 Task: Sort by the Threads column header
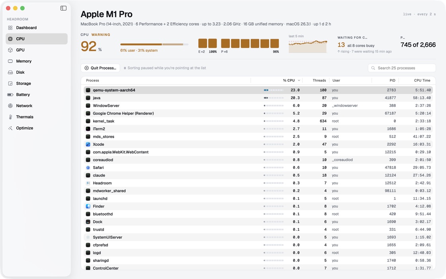click(x=319, y=80)
